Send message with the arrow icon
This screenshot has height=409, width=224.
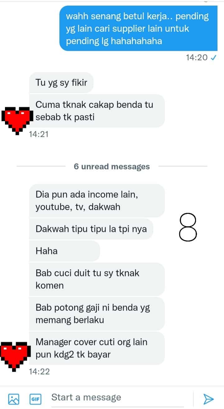pos(208,398)
